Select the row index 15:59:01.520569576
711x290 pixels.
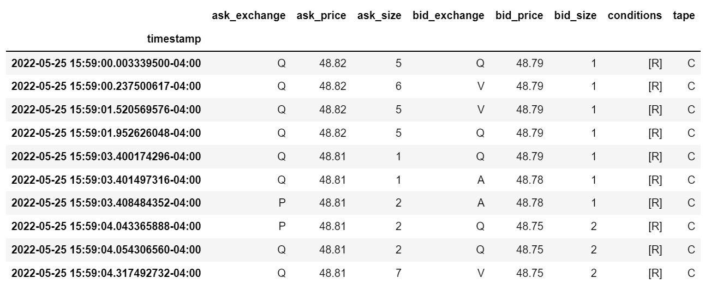coord(106,110)
